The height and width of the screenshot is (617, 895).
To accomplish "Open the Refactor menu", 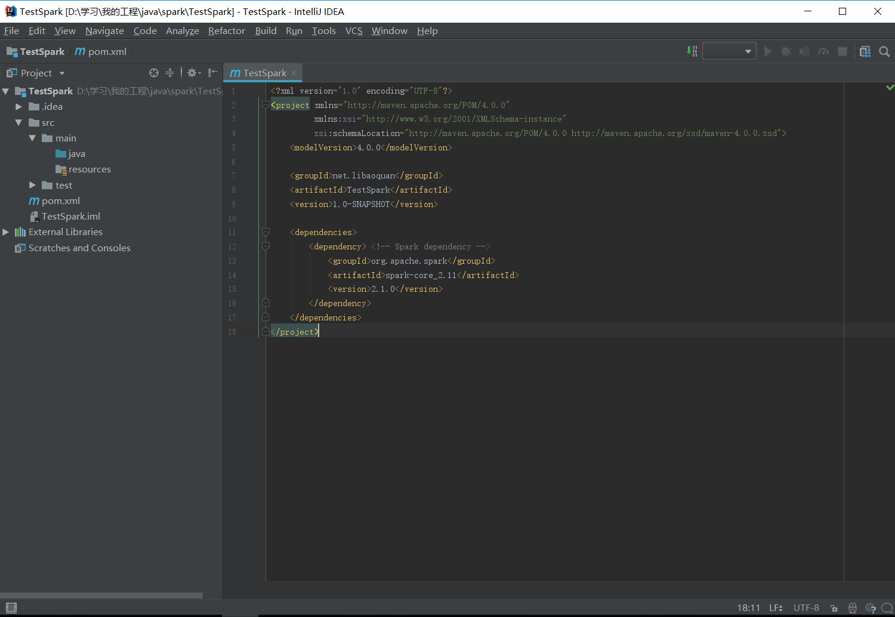I will tap(227, 31).
